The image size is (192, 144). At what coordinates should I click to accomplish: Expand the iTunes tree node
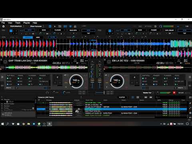click(x=2, y=108)
